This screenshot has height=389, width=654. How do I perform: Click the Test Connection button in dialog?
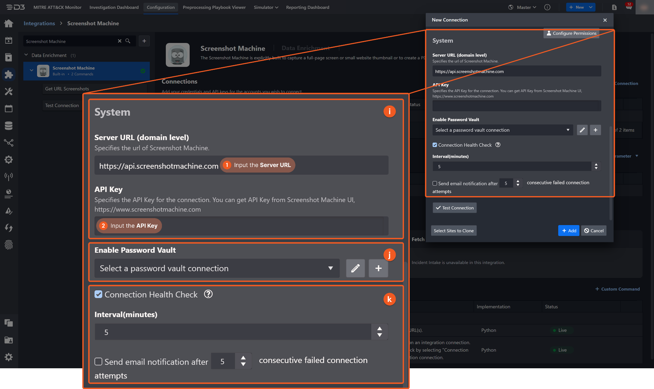coord(454,208)
